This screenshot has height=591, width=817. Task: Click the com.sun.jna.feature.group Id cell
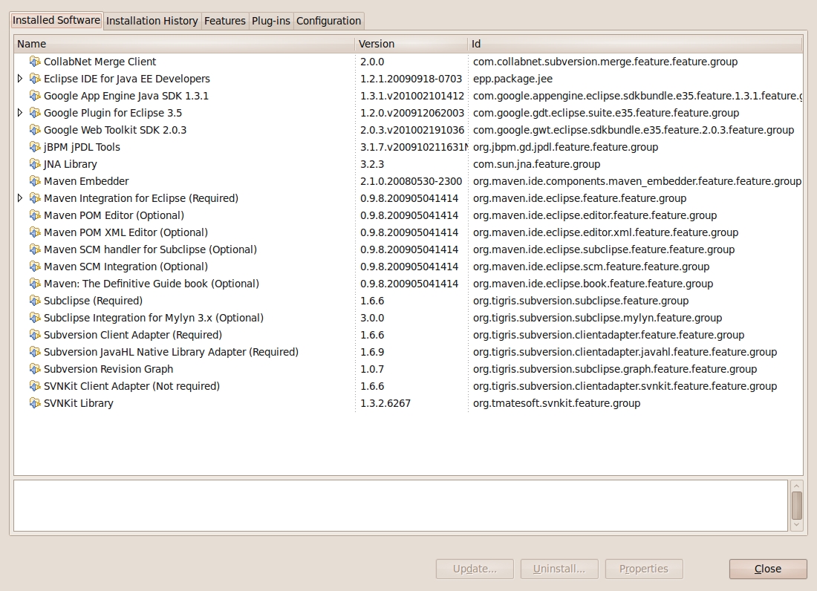(x=537, y=165)
